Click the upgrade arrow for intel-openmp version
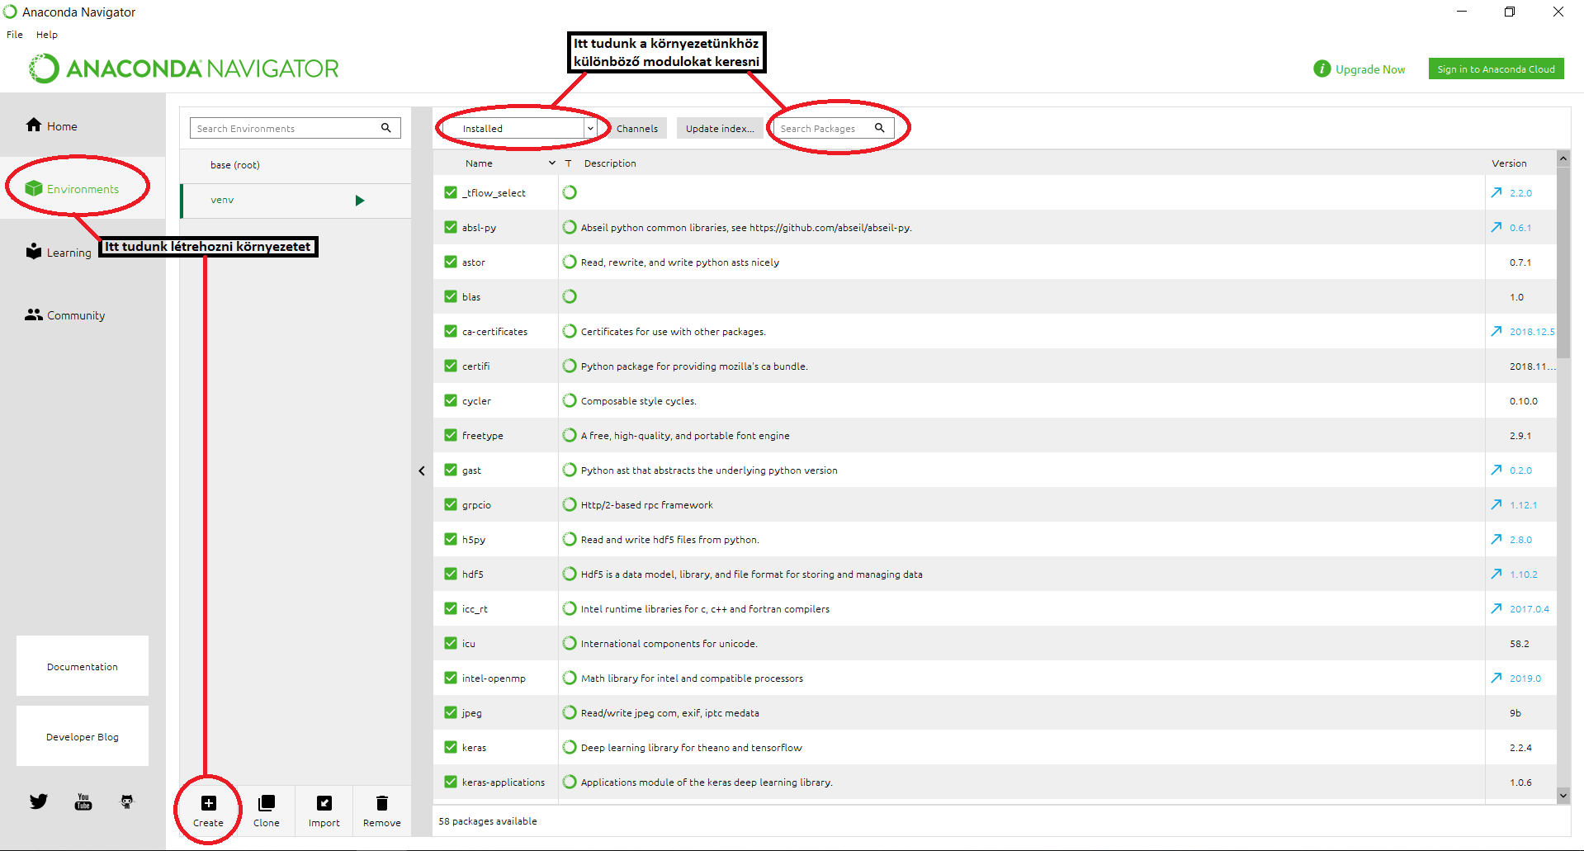The height and width of the screenshot is (851, 1584). coord(1497,678)
